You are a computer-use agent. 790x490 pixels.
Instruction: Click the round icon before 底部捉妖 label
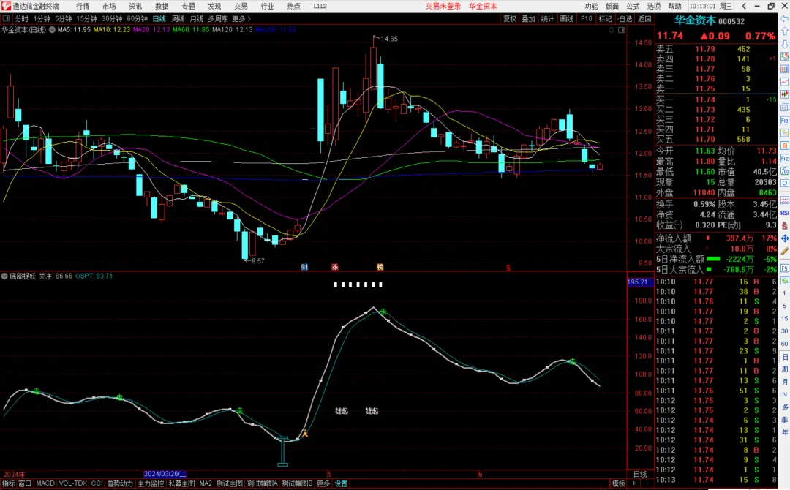point(4,276)
